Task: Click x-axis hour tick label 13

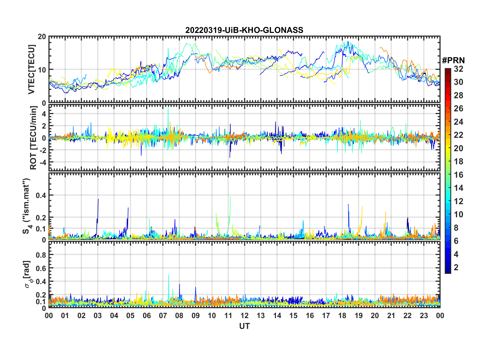Action: tap(261, 316)
